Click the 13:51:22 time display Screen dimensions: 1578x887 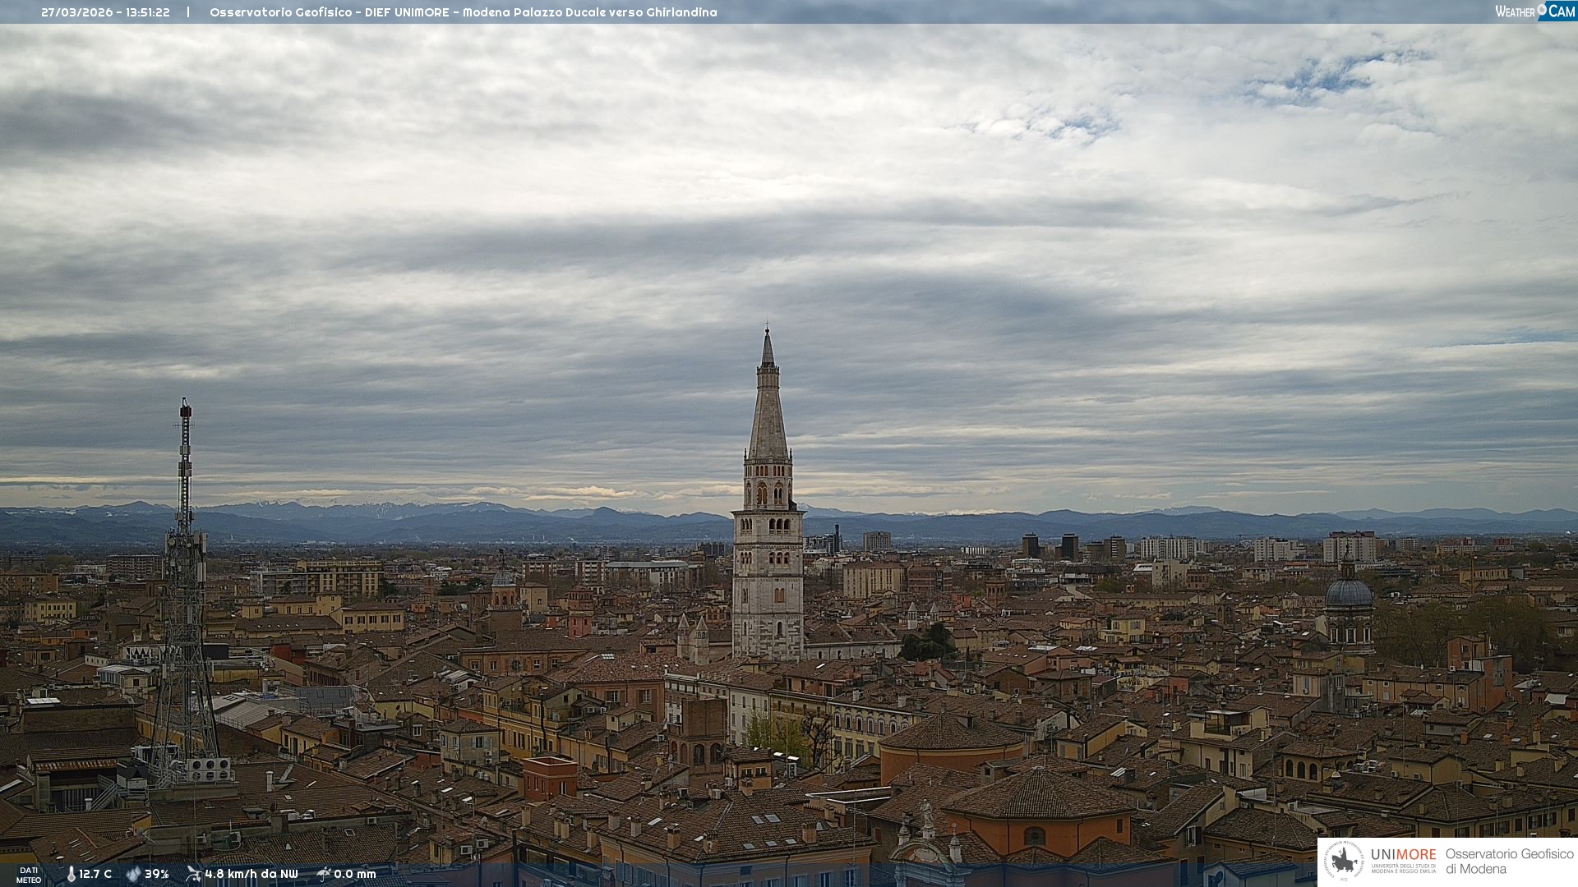click(148, 12)
